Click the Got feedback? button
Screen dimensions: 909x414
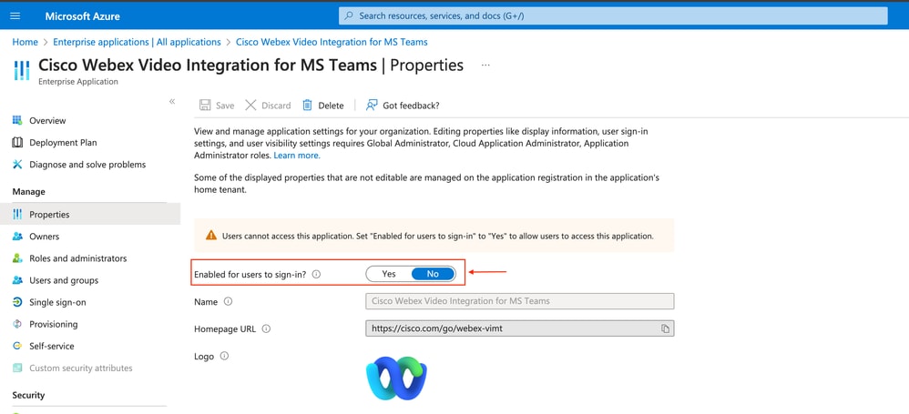tap(403, 106)
